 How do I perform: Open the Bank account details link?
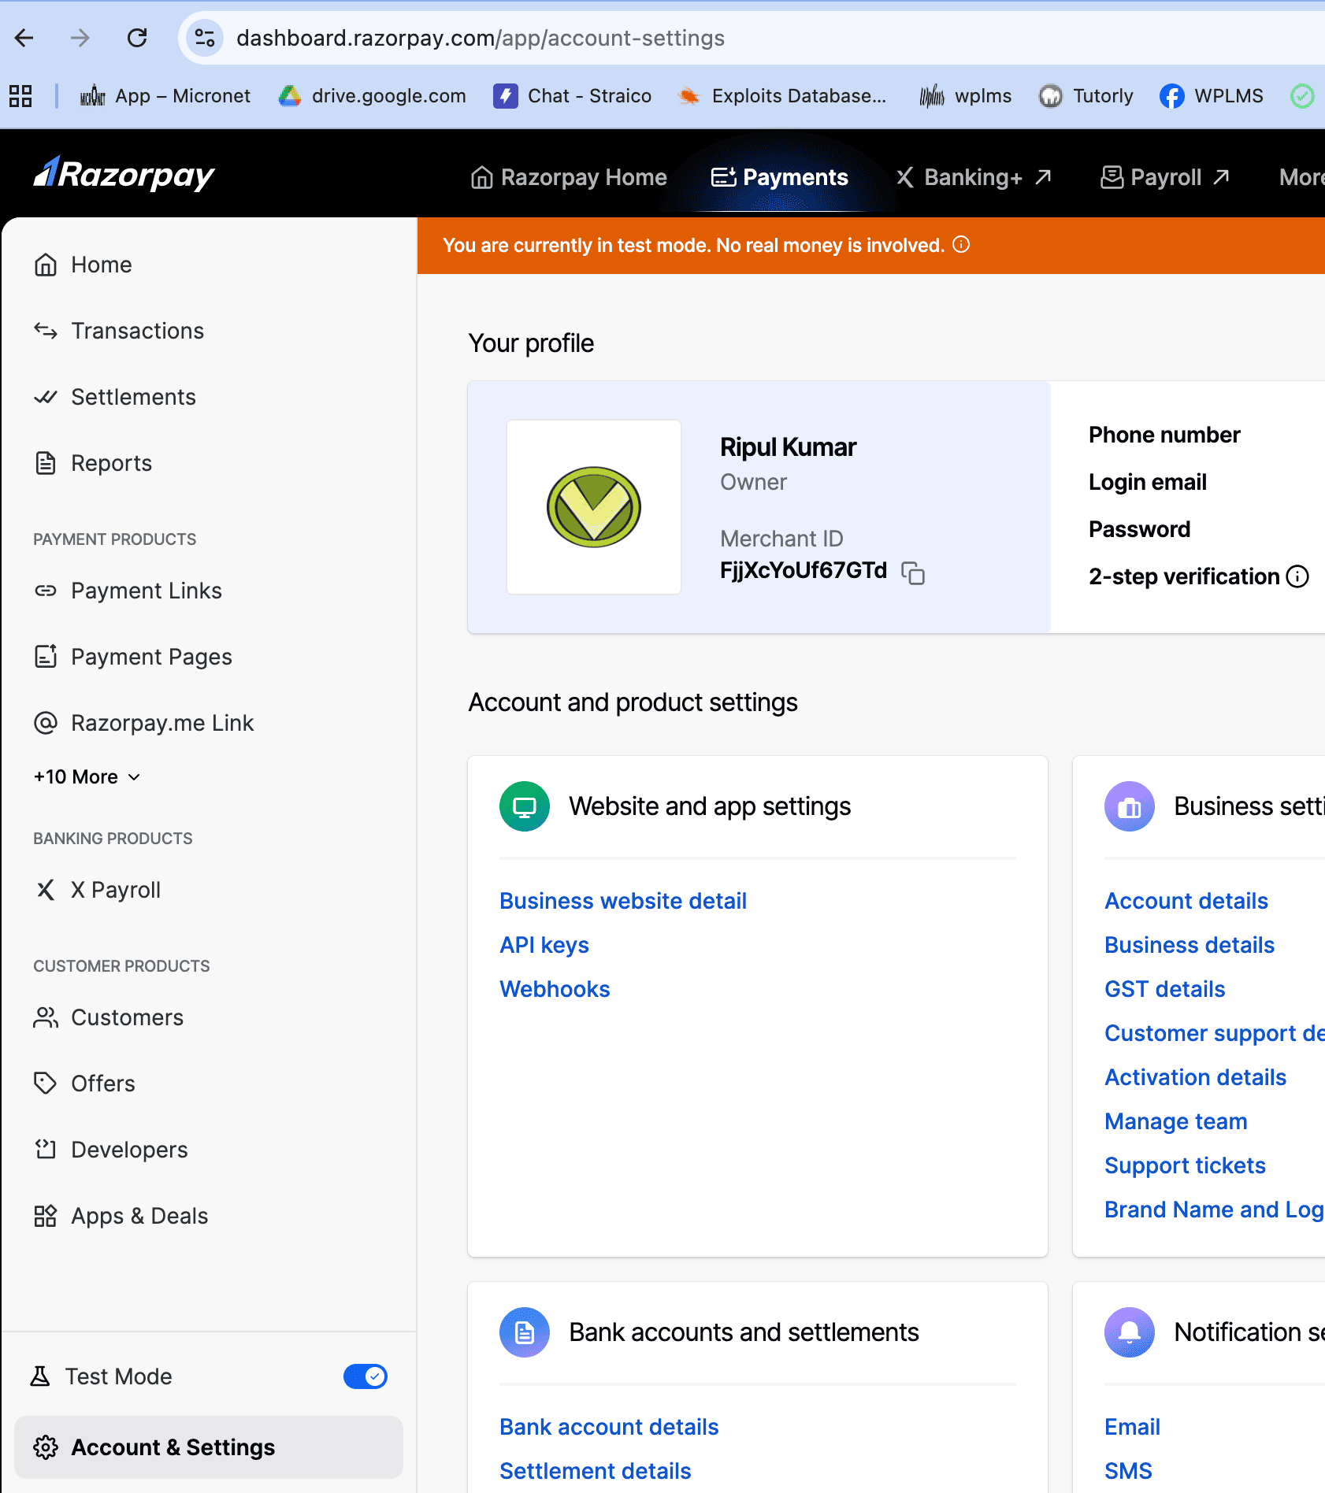click(609, 1427)
